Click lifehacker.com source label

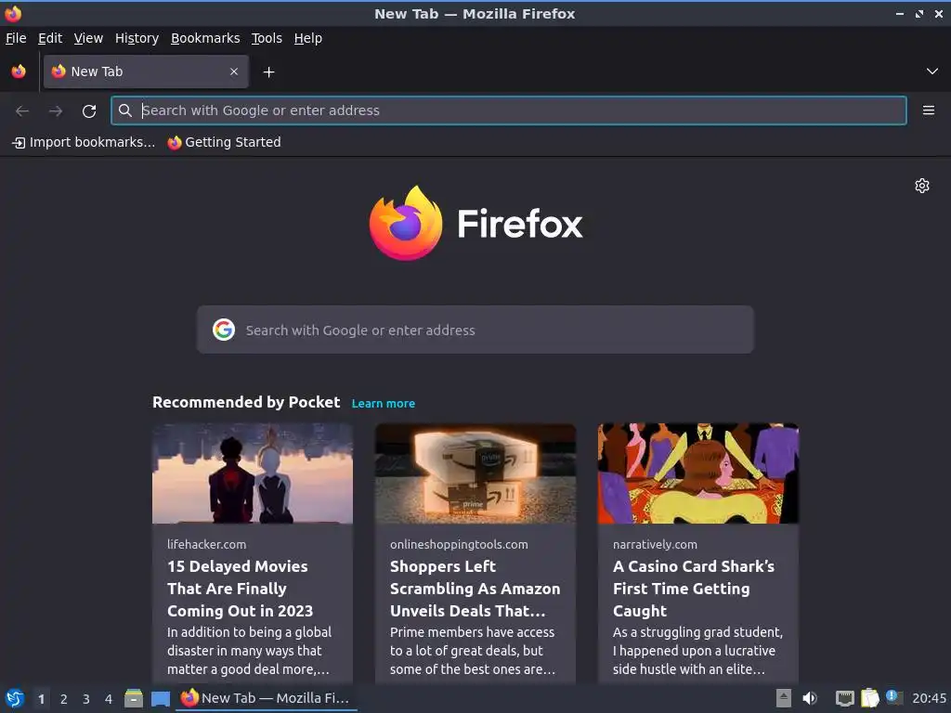207,544
